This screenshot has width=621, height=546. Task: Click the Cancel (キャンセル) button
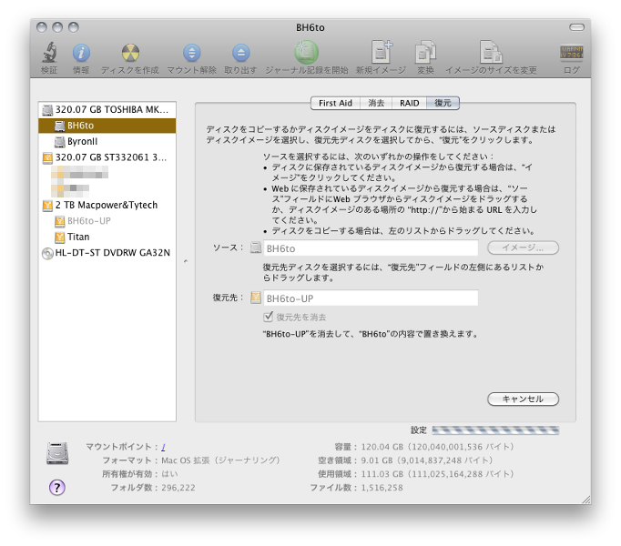[523, 399]
